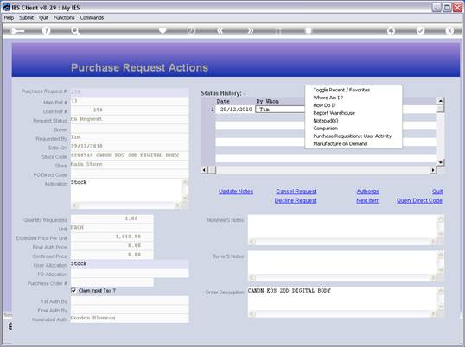This screenshot has height=347, width=465.
Task: Click the Status History scroll-right arrow
Action: pyautogui.click(x=433, y=170)
